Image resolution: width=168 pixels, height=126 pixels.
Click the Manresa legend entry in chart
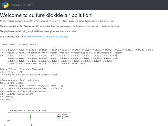63,119
